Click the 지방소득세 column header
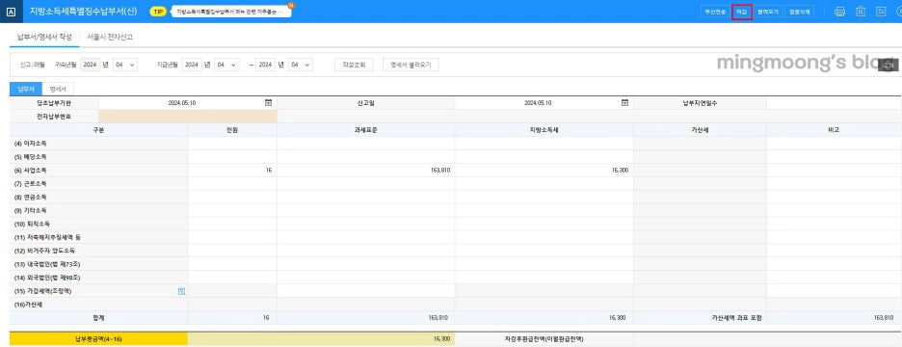This screenshot has width=902, height=347. tap(544, 130)
